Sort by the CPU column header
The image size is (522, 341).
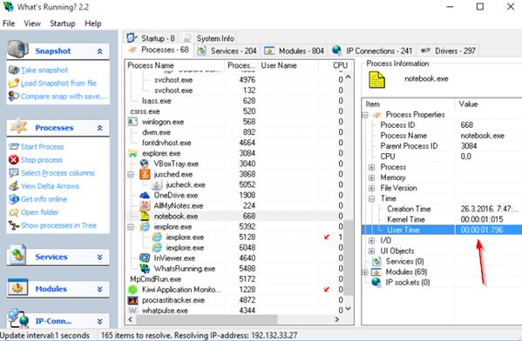click(336, 65)
